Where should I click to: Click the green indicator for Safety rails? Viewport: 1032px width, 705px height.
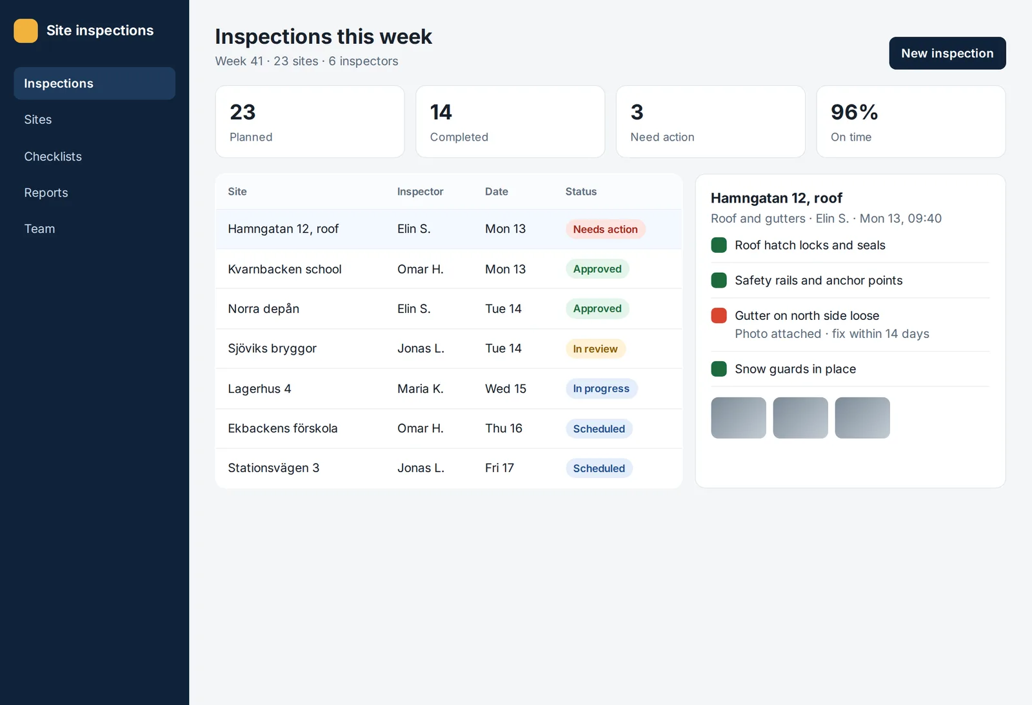point(719,280)
